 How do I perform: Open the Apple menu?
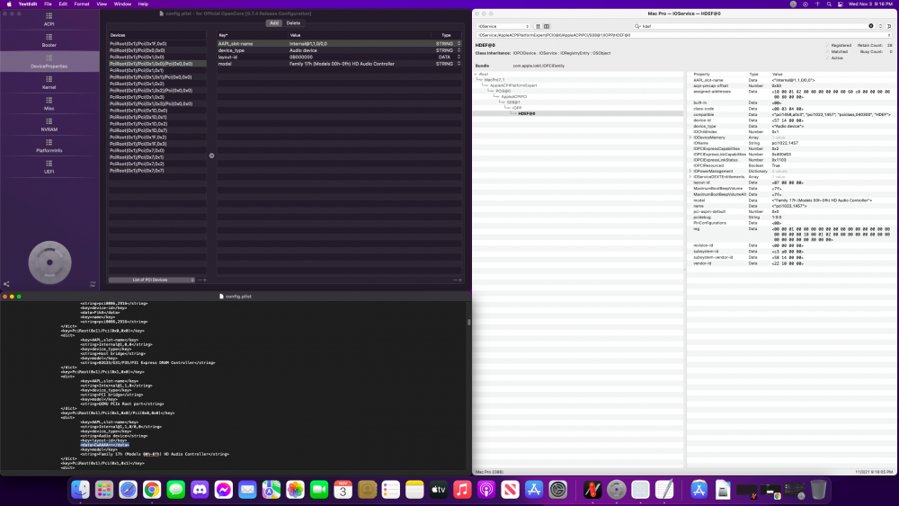(9, 4)
